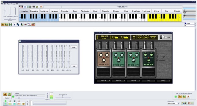Select instrument 15 Sitar
The image size is (197, 106).
pyautogui.click(x=167, y=11)
